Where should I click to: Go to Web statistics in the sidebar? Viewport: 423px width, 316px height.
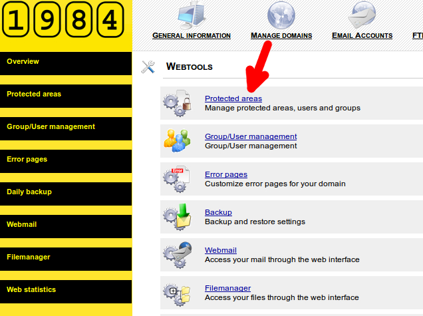(66, 290)
